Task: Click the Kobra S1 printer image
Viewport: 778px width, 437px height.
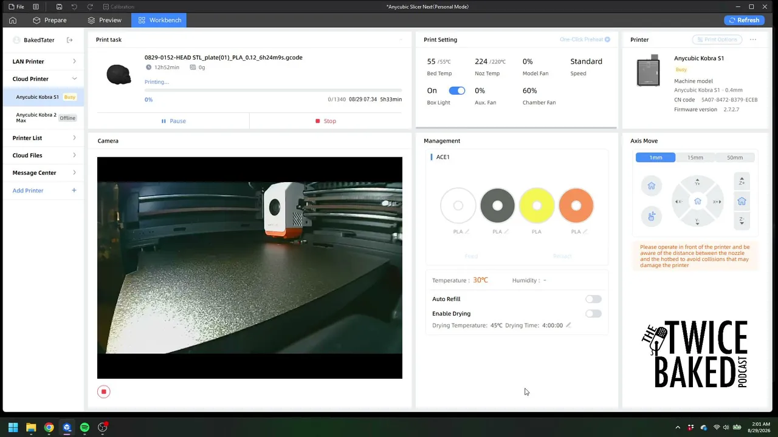Action: click(648, 70)
